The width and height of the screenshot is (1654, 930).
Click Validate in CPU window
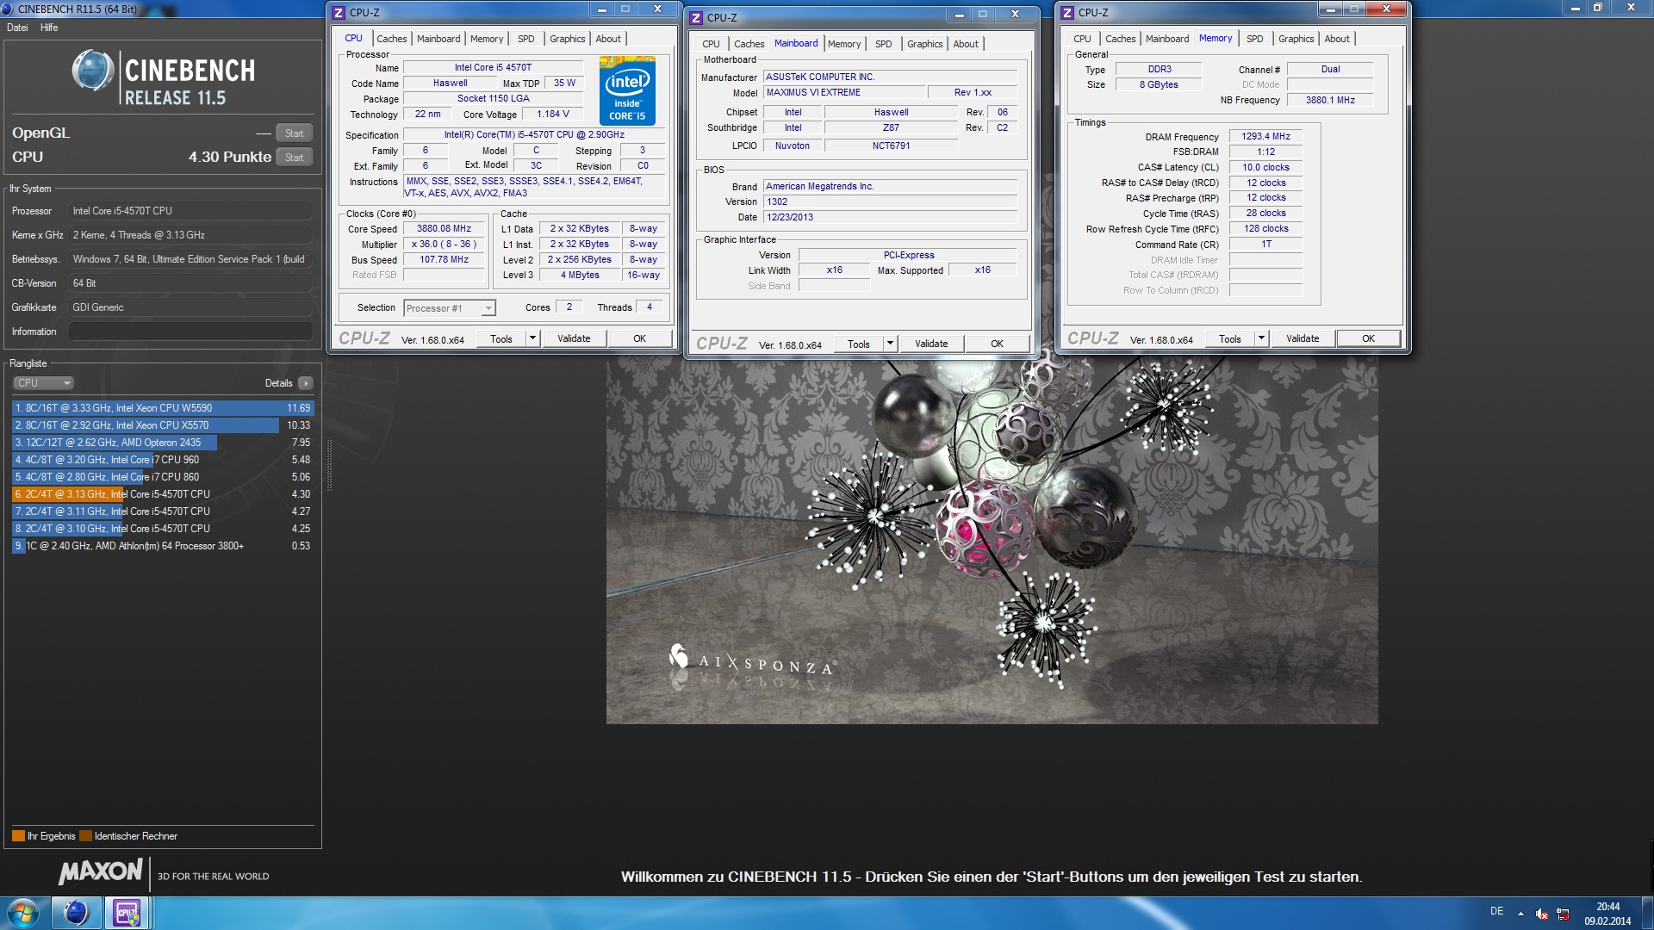[x=574, y=338]
